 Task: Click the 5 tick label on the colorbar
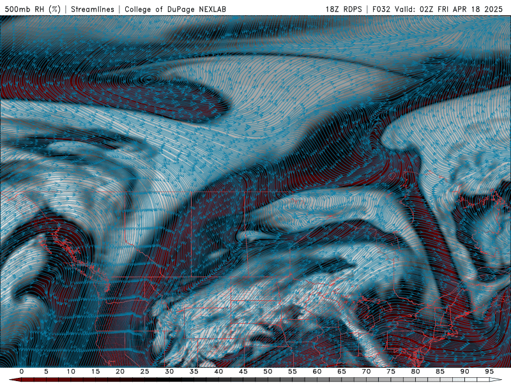coord(46,372)
